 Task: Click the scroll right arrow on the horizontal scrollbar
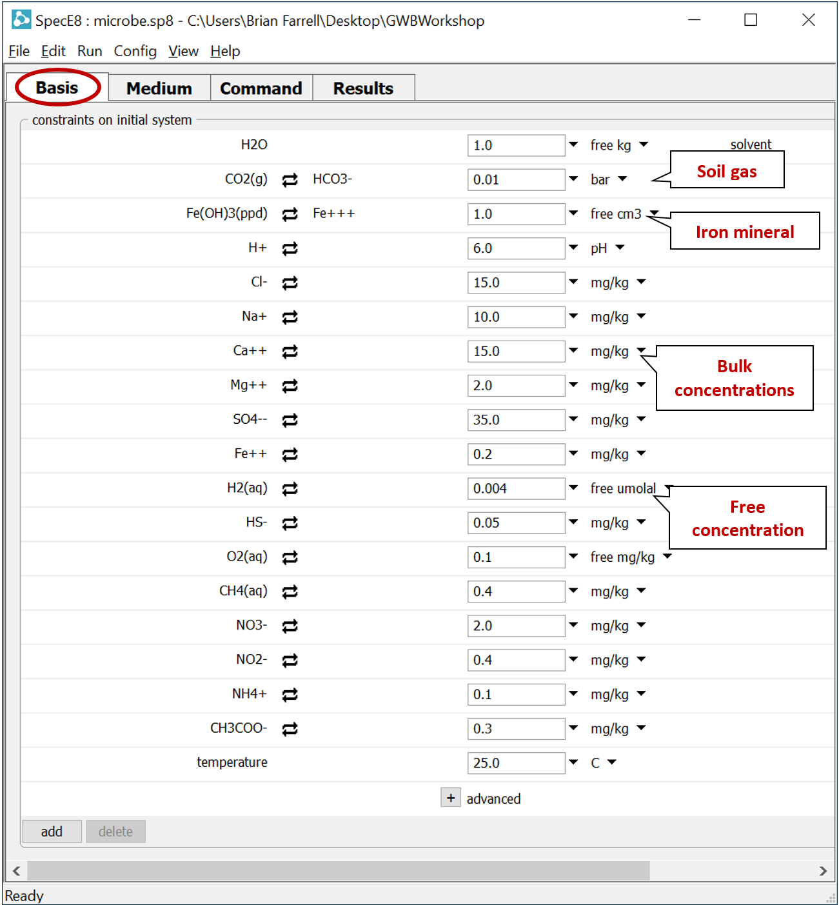pos(823,871)
